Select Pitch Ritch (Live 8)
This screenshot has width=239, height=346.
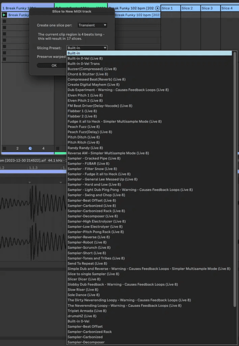[150, 142]
